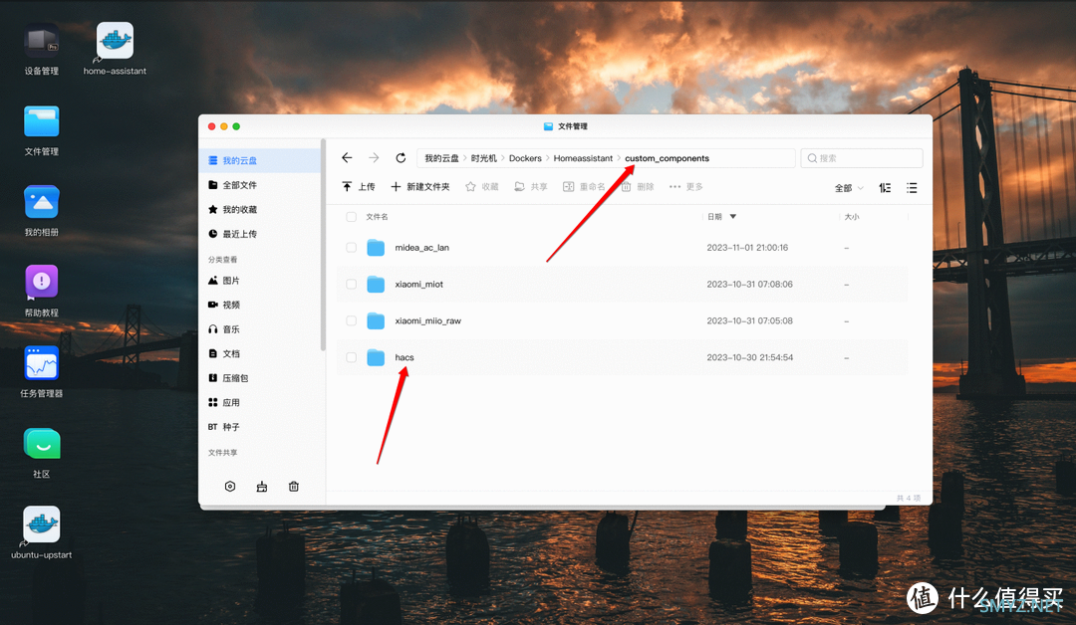The image size is (1076, 625).
Task: Open the sort order options icon
Action: (x=884, y=187)
